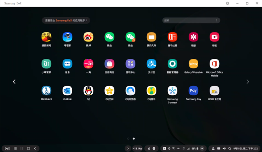The image size is (262, 152).
Task: Open the Samsung DeX window settings gear
Action: (227, 3)
